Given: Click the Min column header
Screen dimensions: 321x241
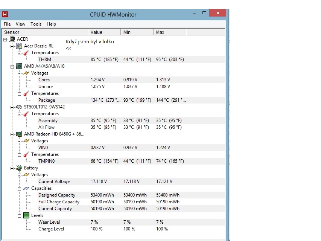Looking at the screenshot, I should pos(137,32).
